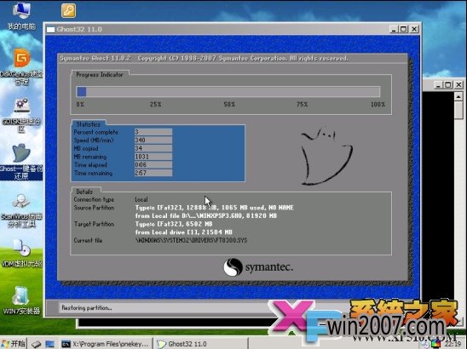Click the Ghost32 window title bar icon
This screenshot has width=467, height=349.
50,29
